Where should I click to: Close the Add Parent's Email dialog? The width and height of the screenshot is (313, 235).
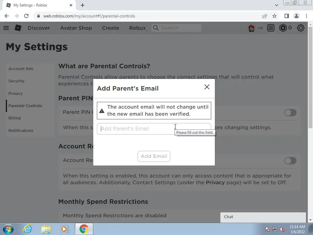[207, 87]
